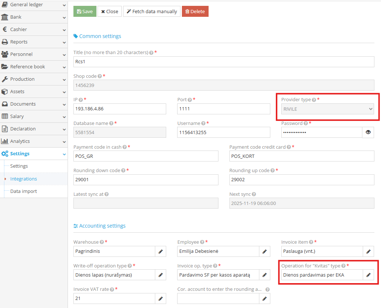Select the Cashier euro icon in sidebar
381x308 pixels.
tap(5, 29)
